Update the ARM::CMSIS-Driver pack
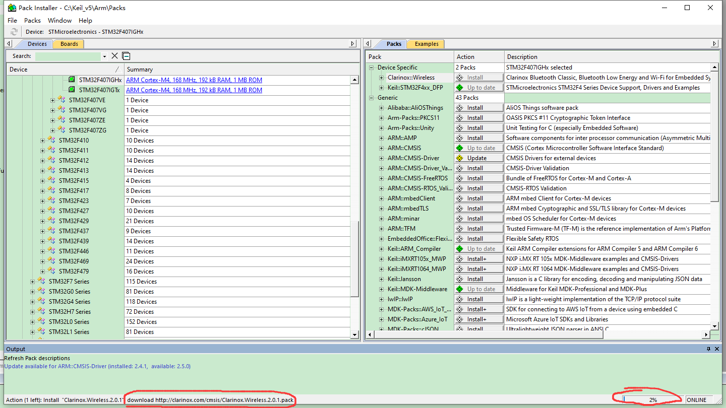 click(479, 158)
